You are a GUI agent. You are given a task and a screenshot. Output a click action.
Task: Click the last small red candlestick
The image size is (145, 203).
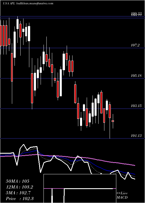[113, 121]
